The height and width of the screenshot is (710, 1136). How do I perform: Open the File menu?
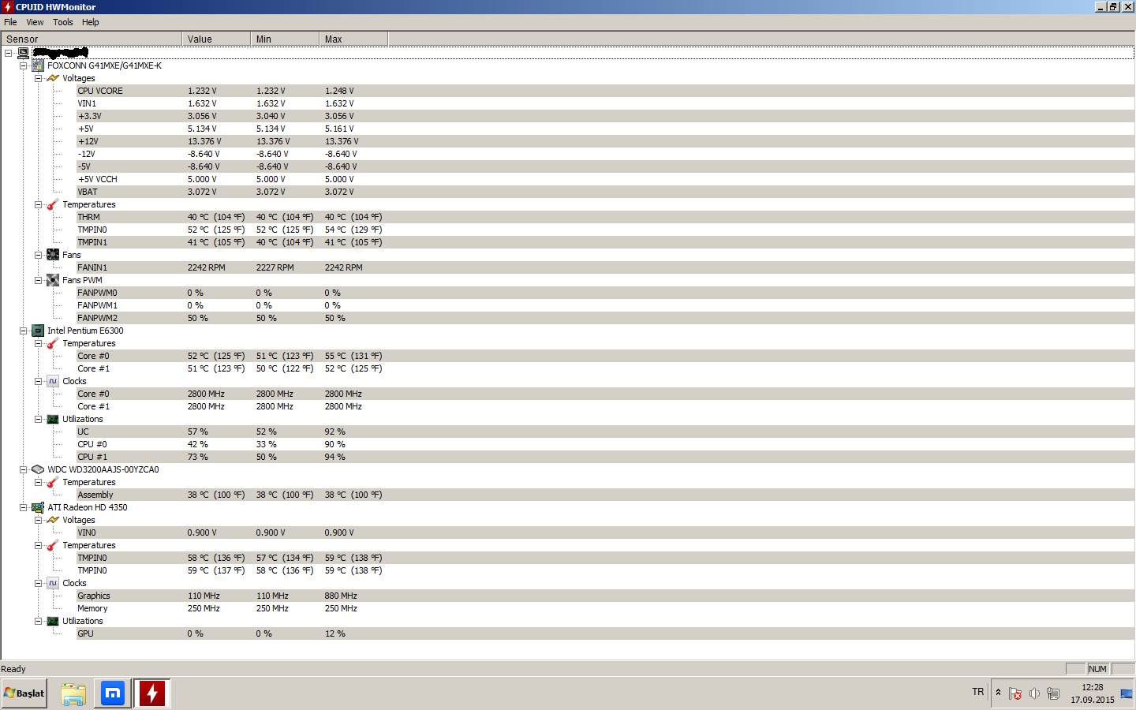10,22
